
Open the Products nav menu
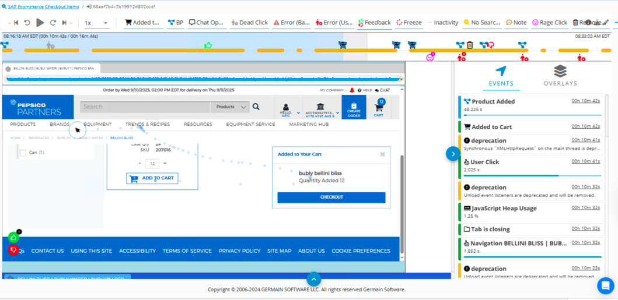tap(23, 124)
